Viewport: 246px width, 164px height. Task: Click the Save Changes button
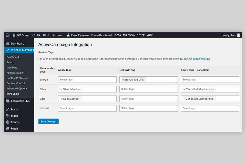(48, 121)
